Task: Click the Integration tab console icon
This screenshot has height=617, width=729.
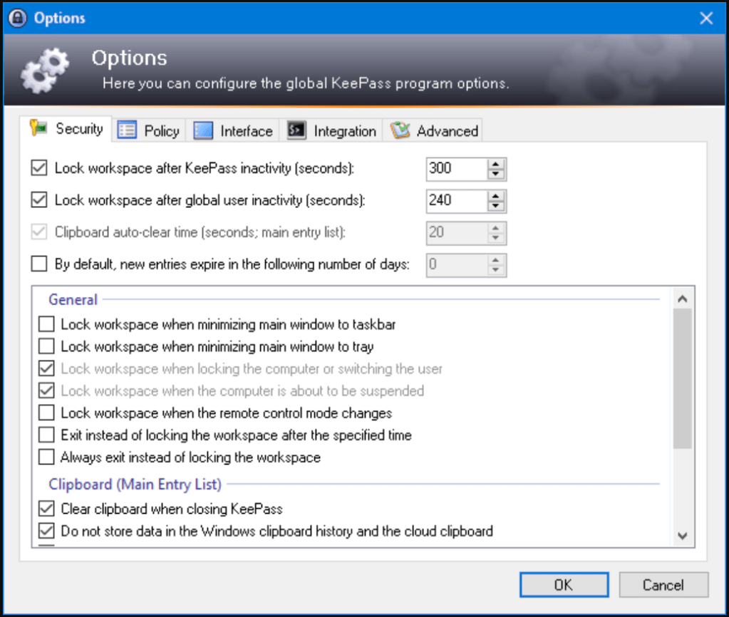Action: click(x=296, y=130)
